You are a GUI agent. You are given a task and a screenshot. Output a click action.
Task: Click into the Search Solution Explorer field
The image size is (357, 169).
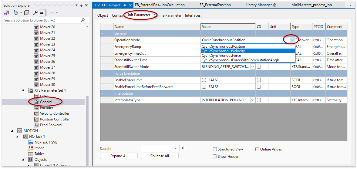point(42,20)
